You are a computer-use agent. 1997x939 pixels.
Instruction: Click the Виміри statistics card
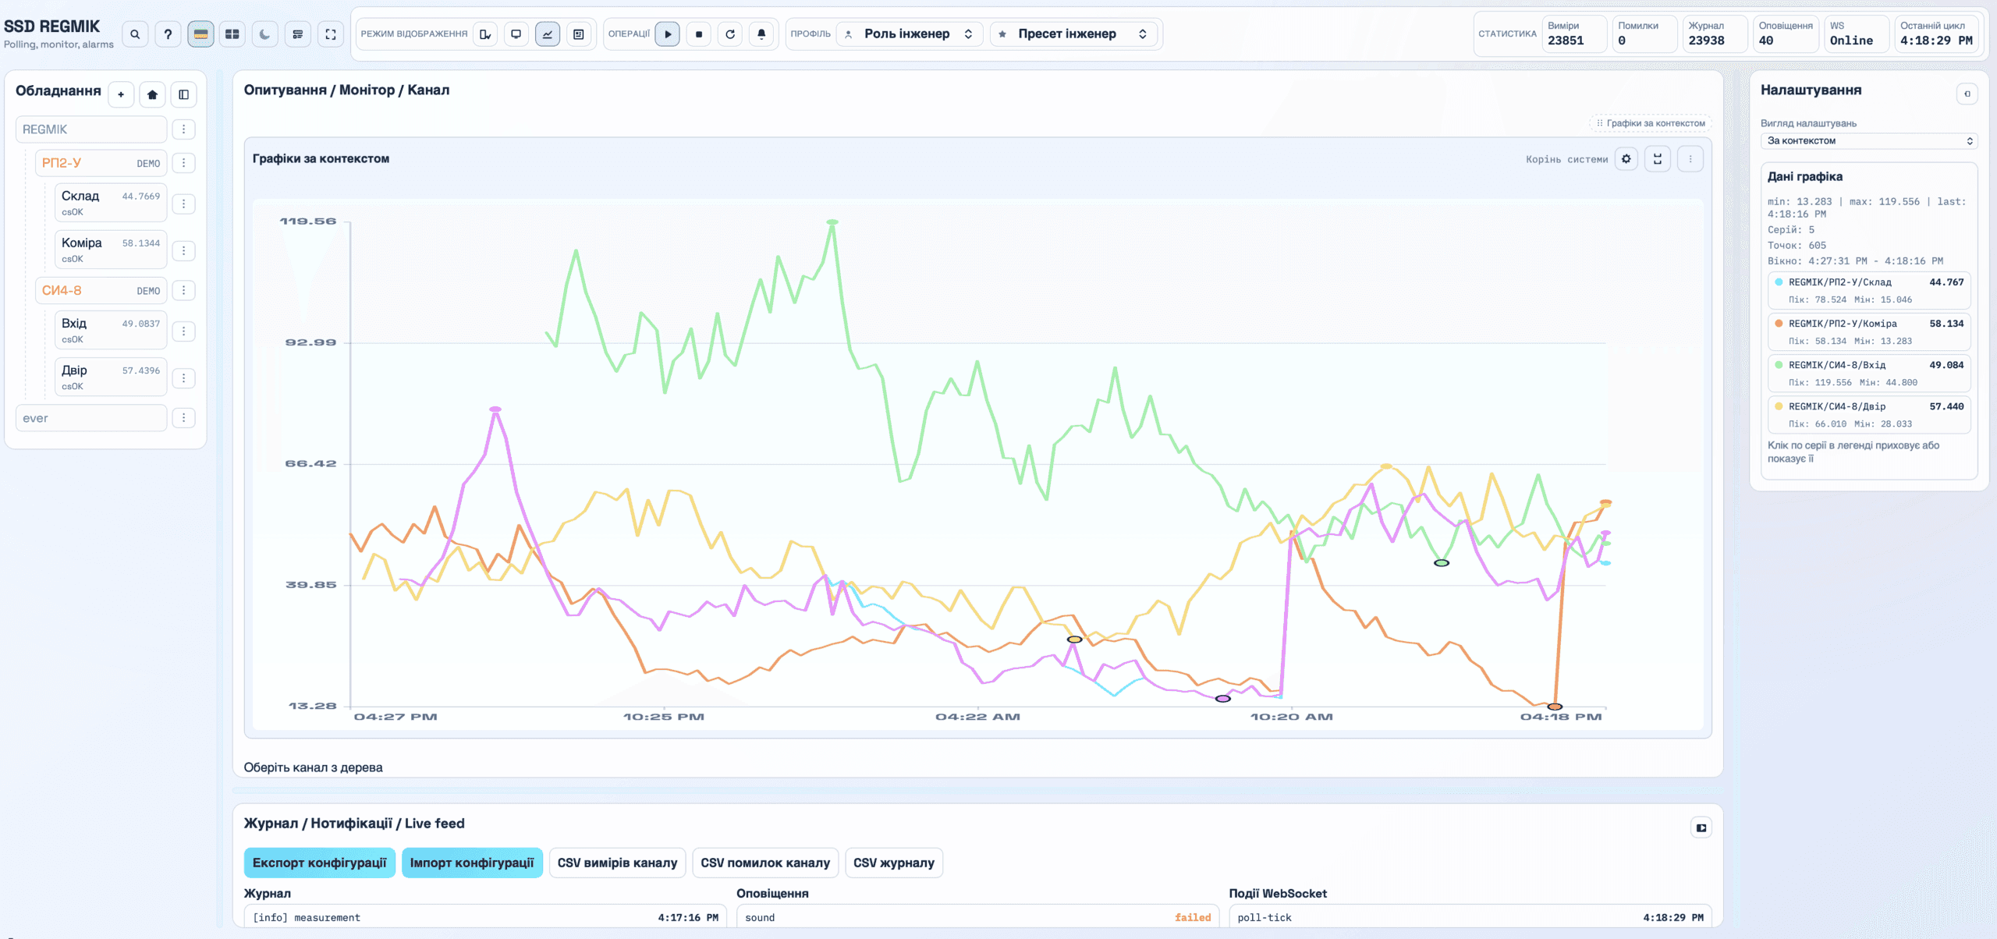coord(1575,34)
